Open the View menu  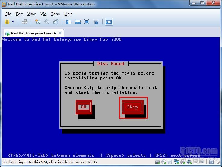pyautogui.click(x=31, y=14)
